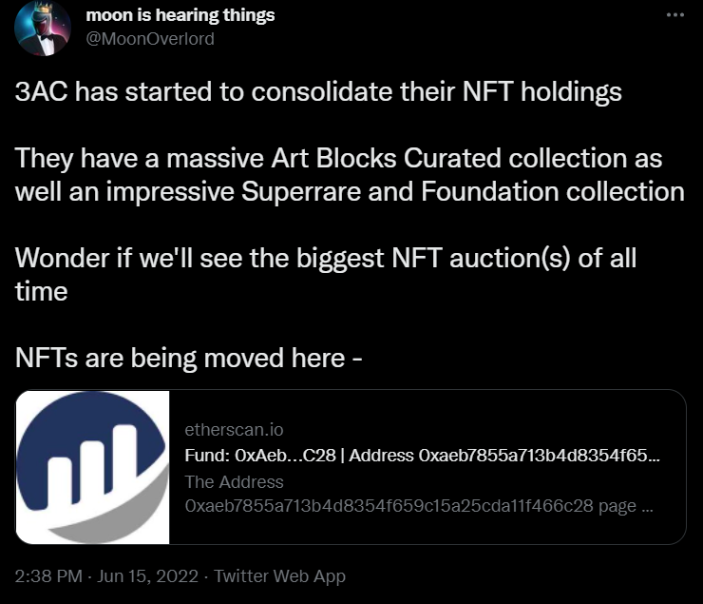This screenshot has width=703, height=604.
Task: Click display name moon is hearing things
Action: (180, 15)
